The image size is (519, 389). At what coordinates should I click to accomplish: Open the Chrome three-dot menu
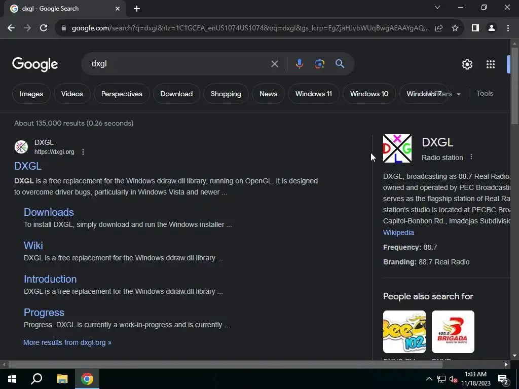coord(508,28)
